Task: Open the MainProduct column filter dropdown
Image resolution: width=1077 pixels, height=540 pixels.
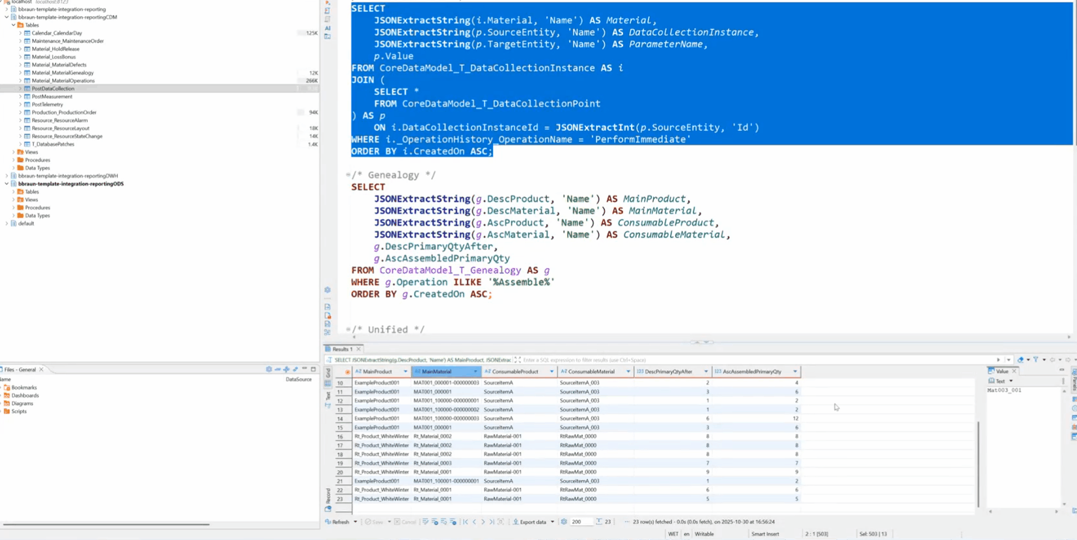Action: click(405, 371)
